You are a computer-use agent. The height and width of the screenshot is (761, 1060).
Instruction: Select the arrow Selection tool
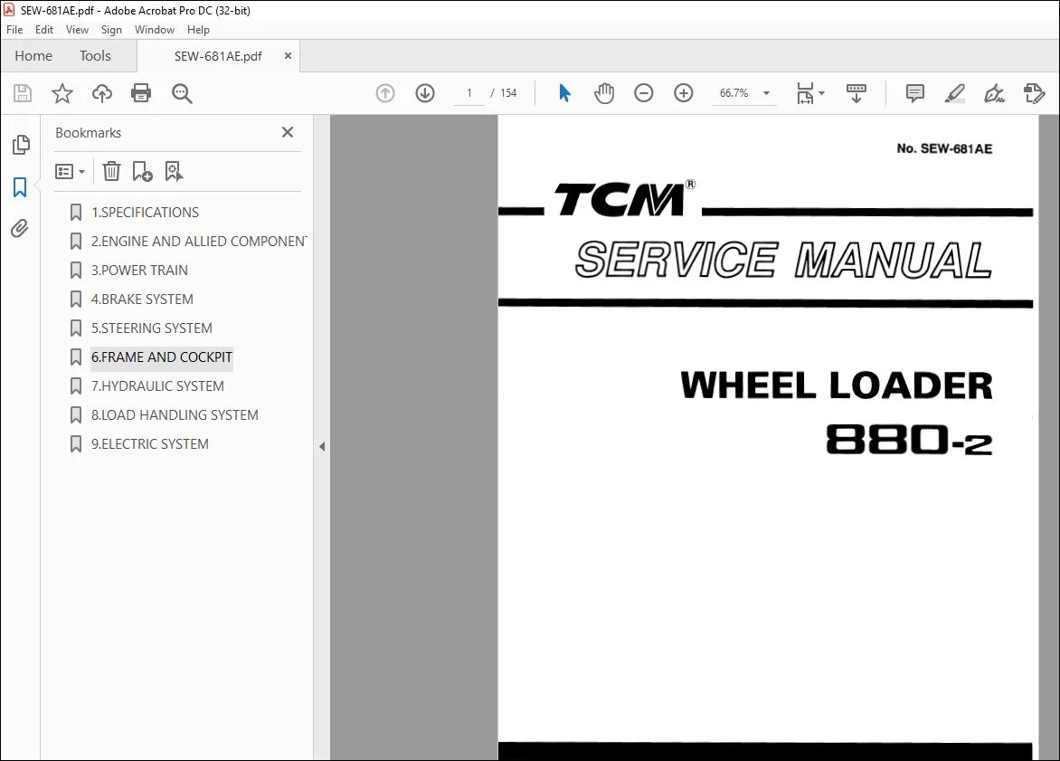pyautogui.click(x=564, y=93)
